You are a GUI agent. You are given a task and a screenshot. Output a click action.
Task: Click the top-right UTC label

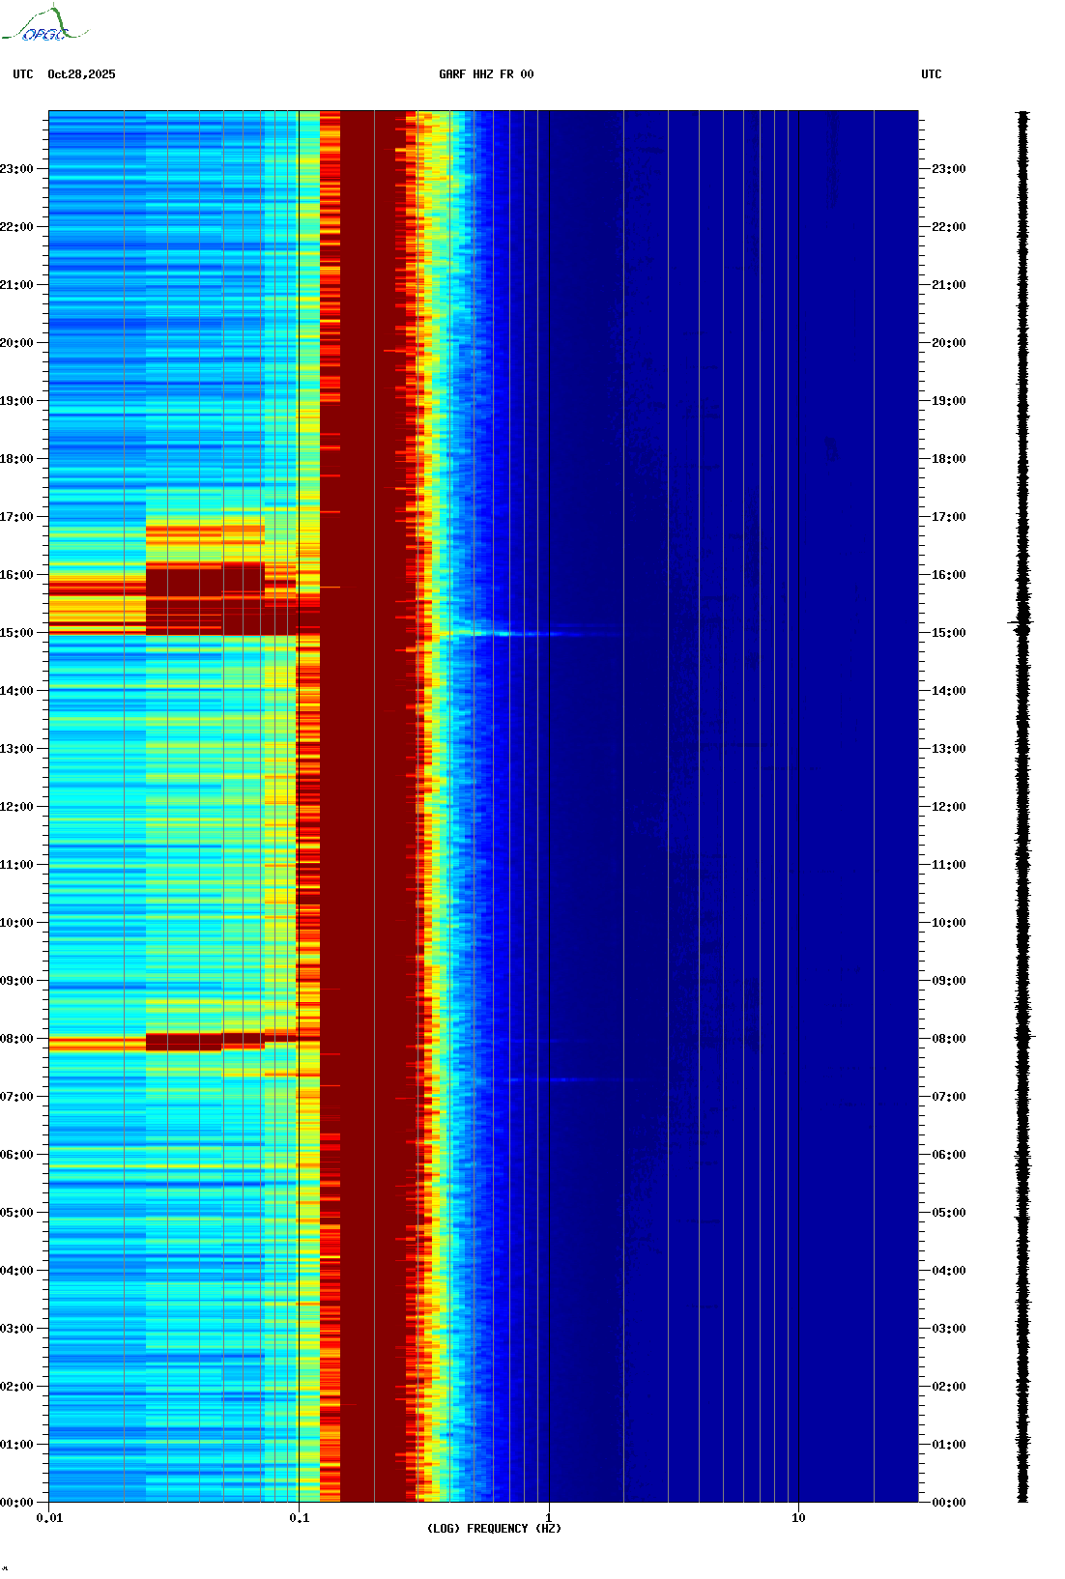tap(932, 74)
